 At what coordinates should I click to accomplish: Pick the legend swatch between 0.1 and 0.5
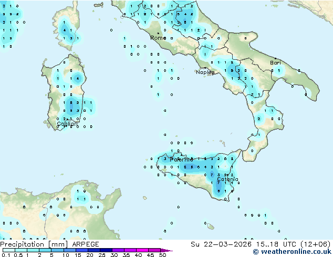9,250
